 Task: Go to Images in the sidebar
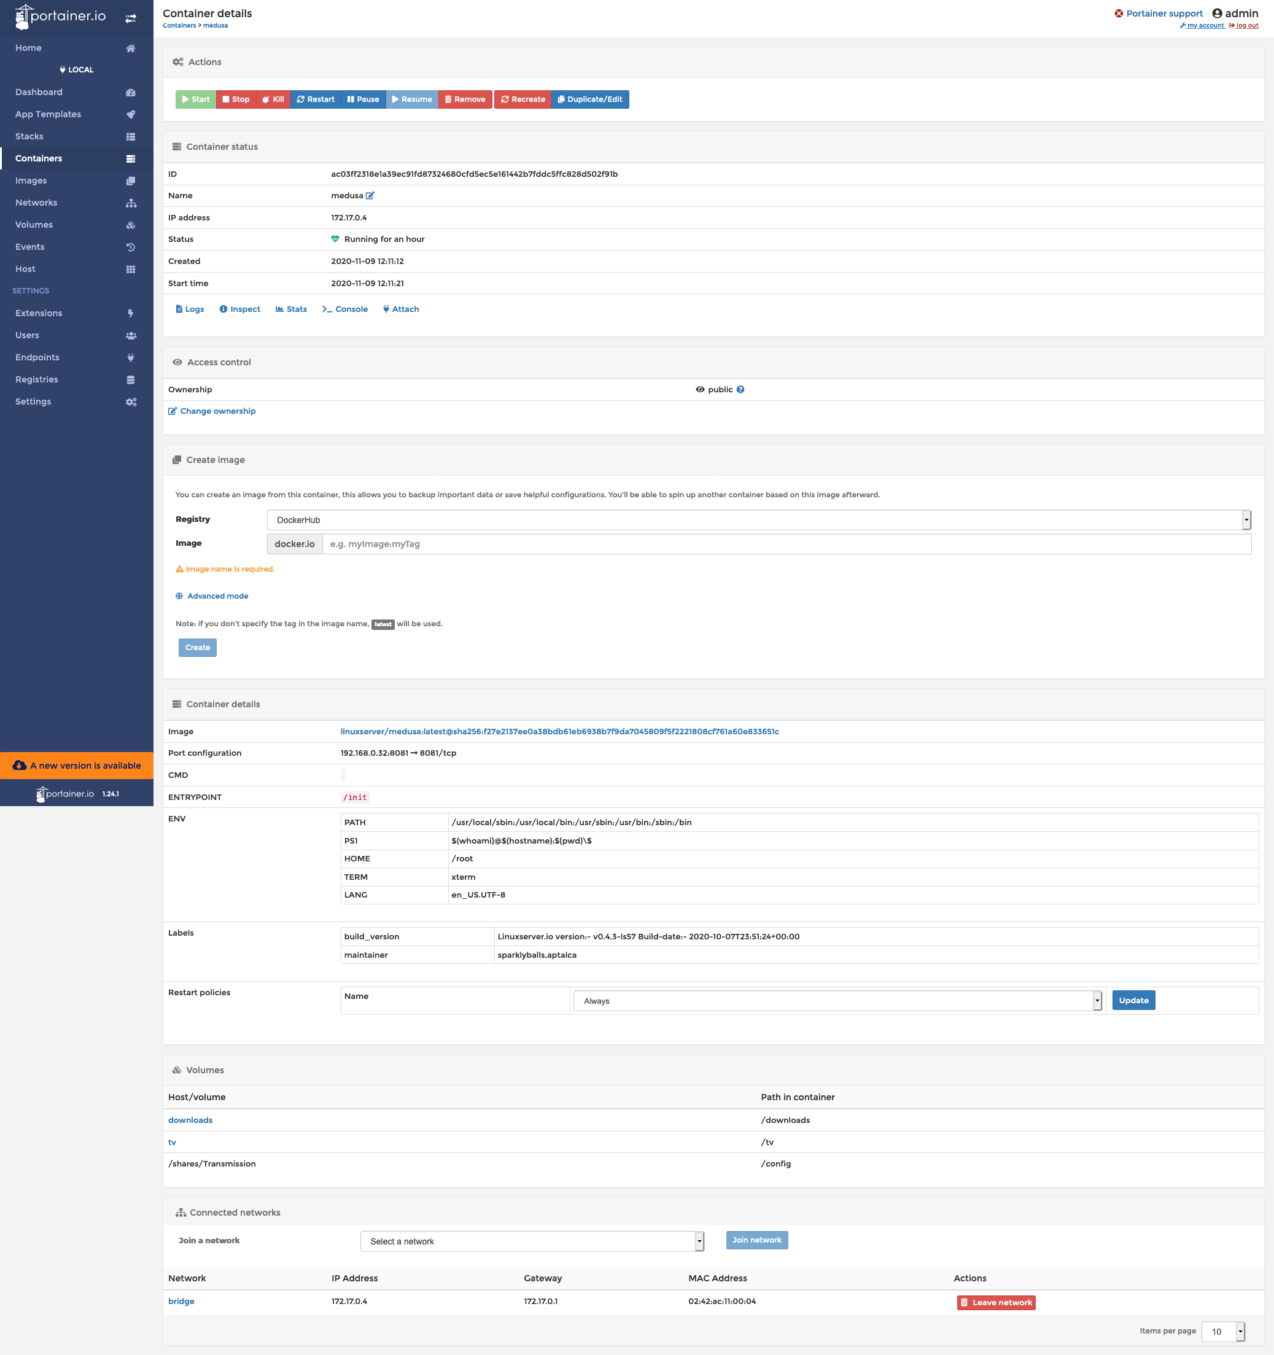31,181
